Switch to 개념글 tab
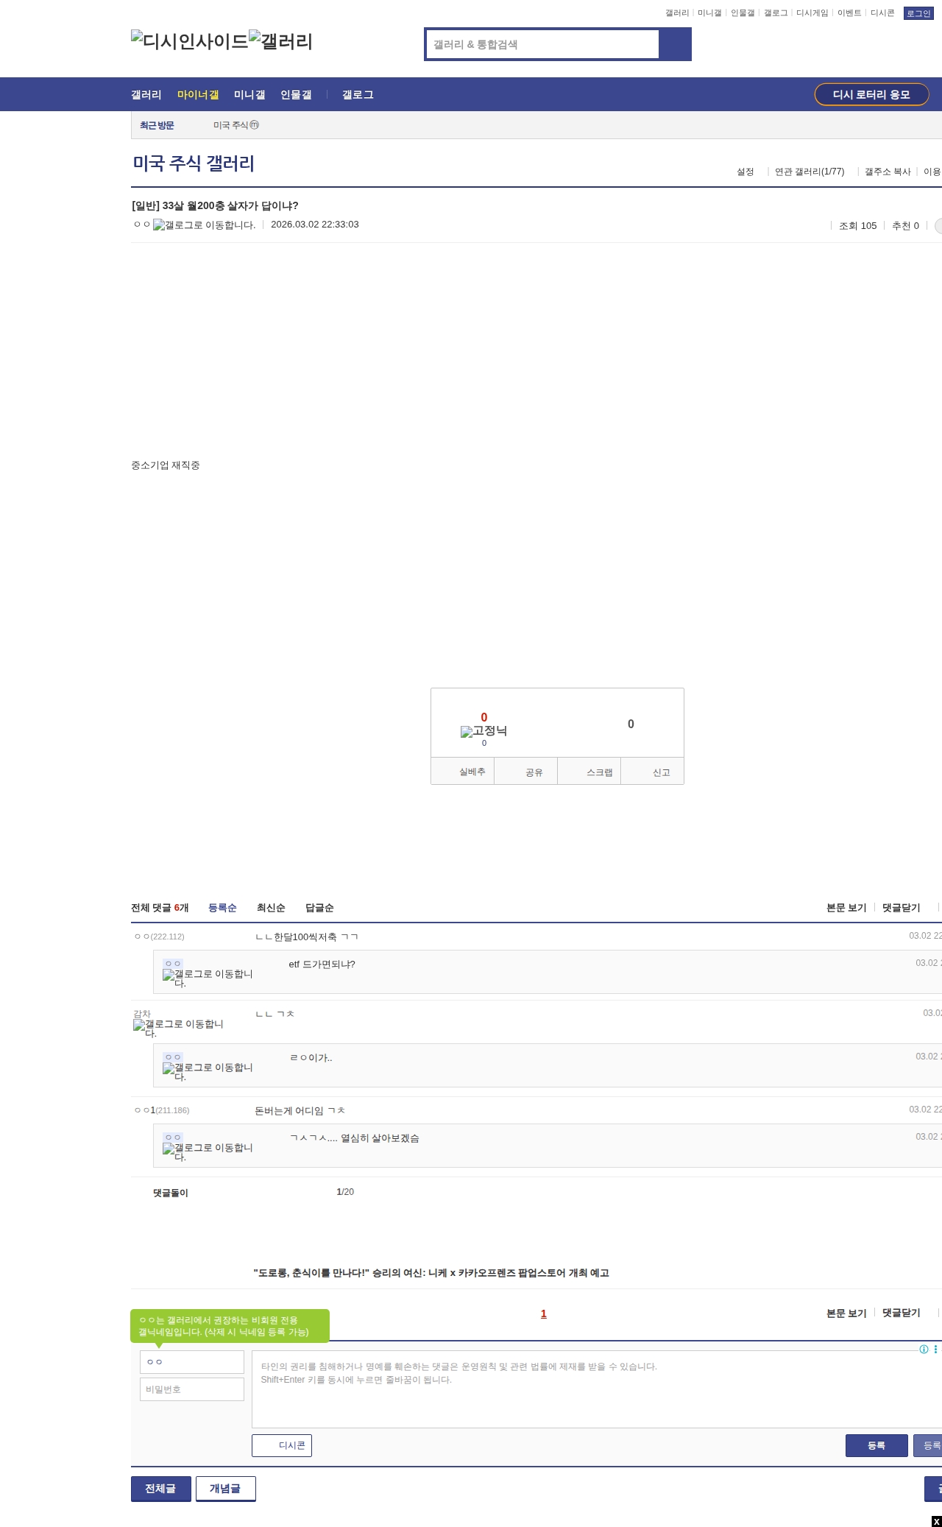Screen dimensions: 942x1527 coord(225,1488)
